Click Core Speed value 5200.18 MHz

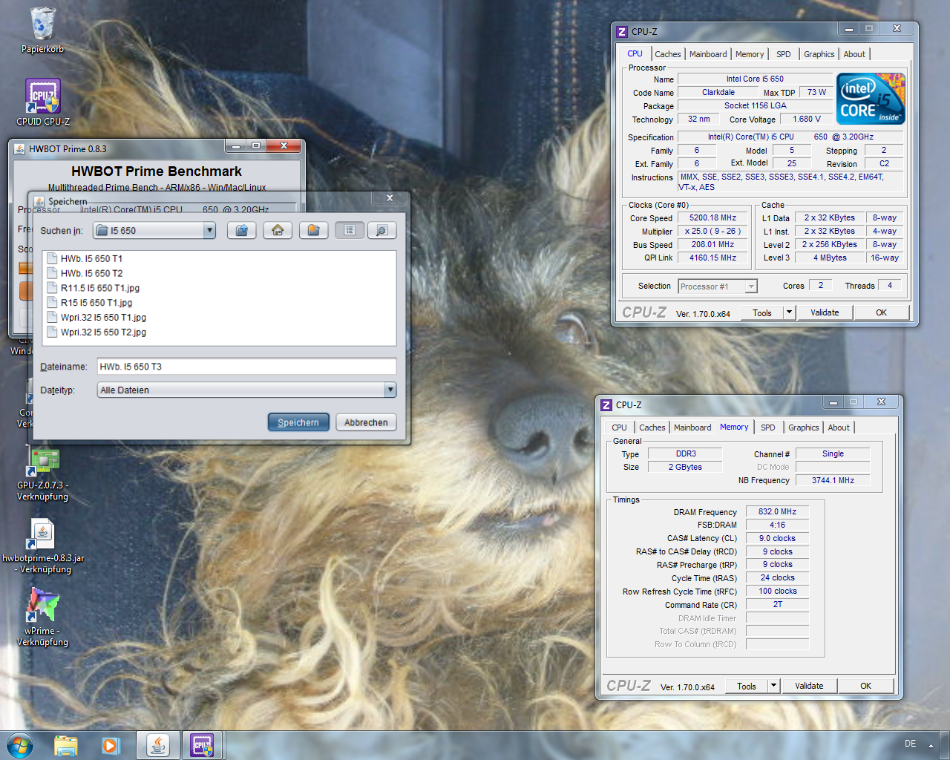712,218
